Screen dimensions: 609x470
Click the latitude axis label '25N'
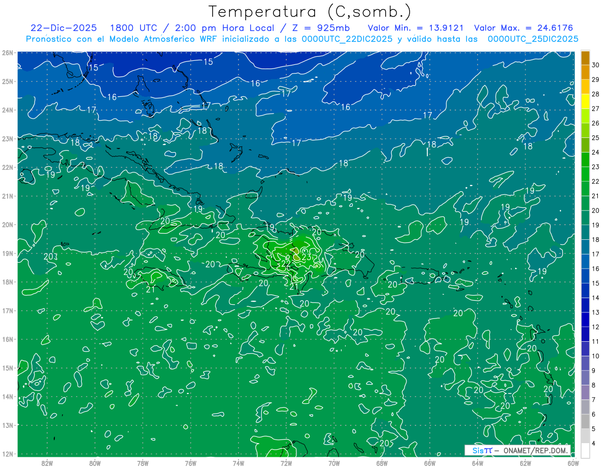point(8,81)
